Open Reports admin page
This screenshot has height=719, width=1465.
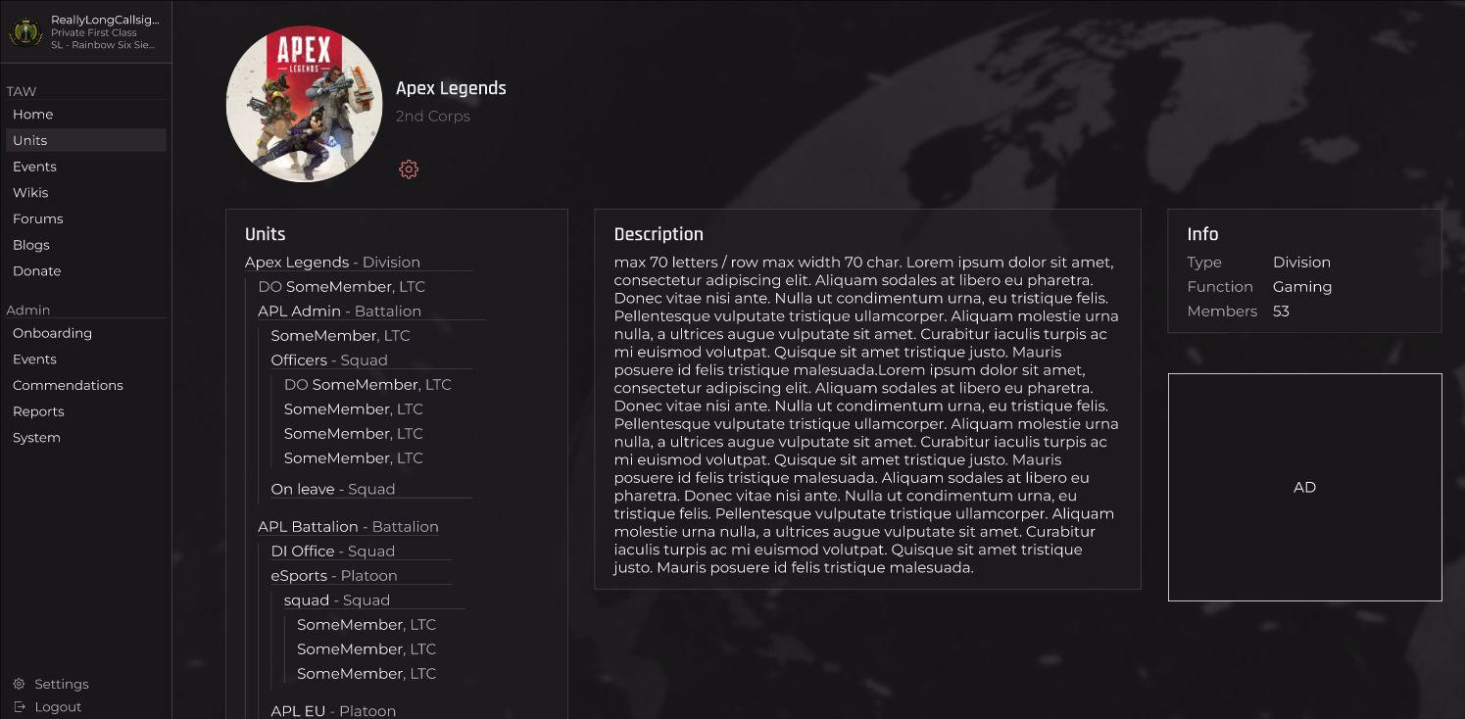point(38,411)
